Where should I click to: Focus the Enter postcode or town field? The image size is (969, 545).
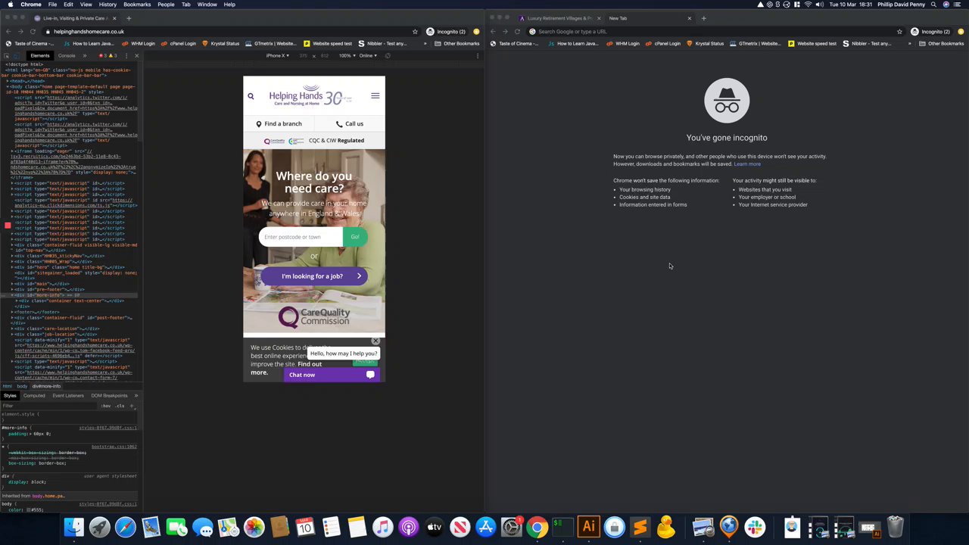(301, 237)
